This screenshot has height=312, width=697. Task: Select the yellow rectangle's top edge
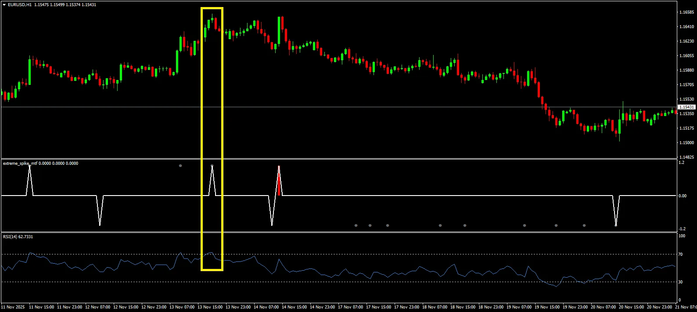click(x=212, y=8)
